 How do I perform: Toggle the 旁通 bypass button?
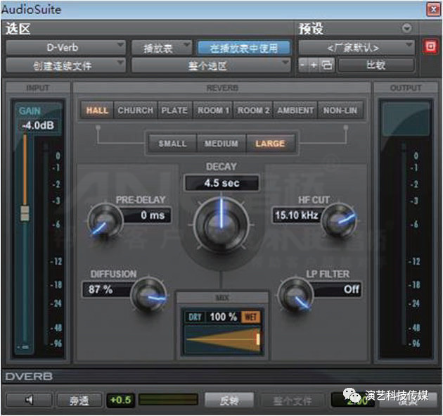click(x=79, y=401)
